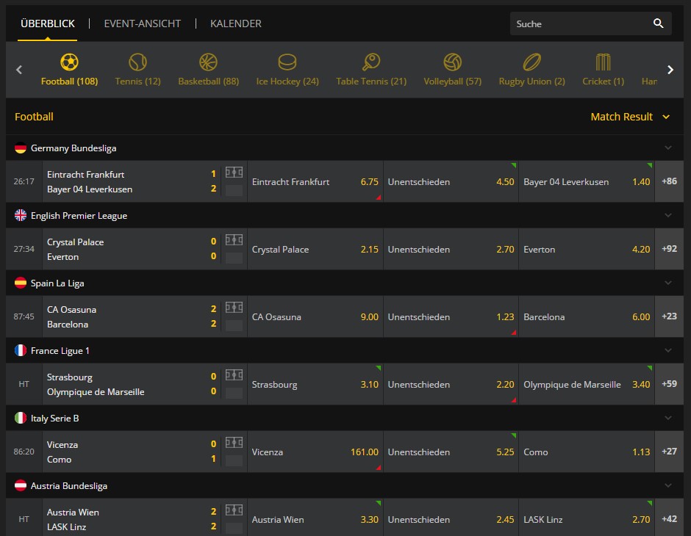
Task: Show more sports with right arrow
Action: pyautogui.click(x=670, y=70)
